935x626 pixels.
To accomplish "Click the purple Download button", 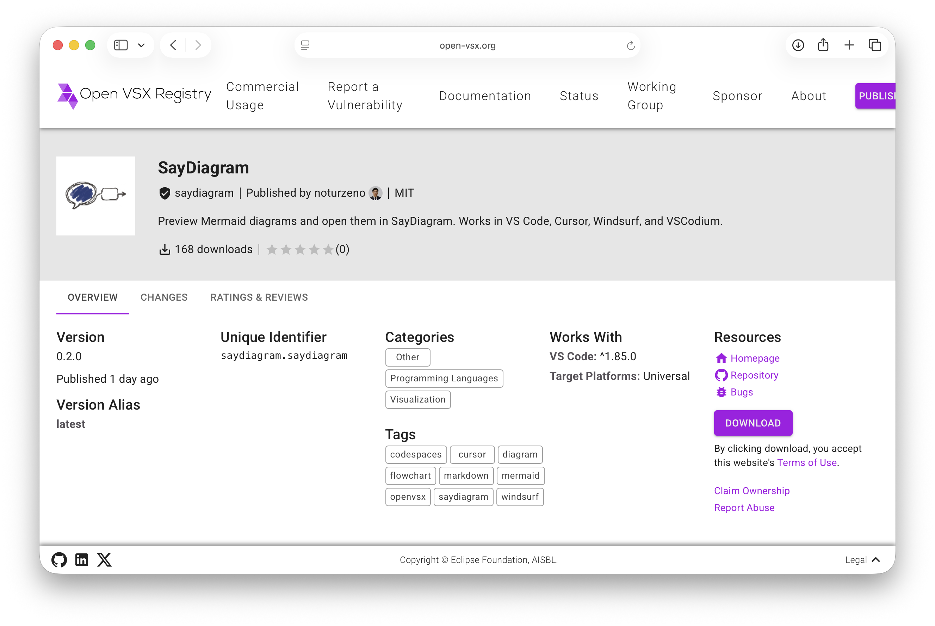I will click(x=753, y=423).
